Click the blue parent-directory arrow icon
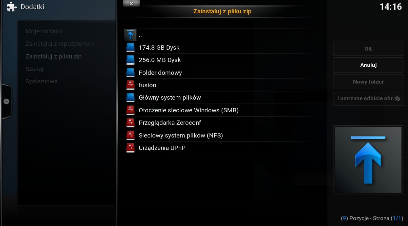The height and width of the screenshot is (226, 408). click(x=130, y=35)
